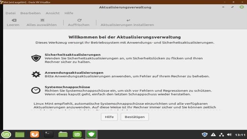Click the warning triangle tray icon
247x139 pixels.
tap(213, 135)
